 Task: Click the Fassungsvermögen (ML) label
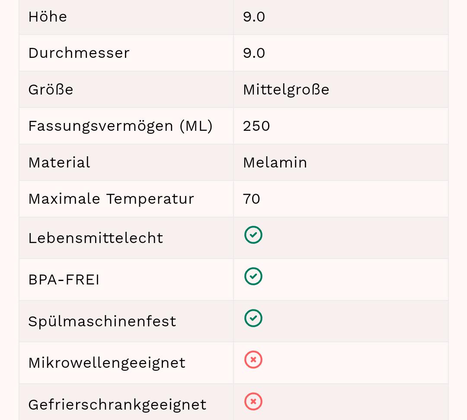[x=120, y=126]
